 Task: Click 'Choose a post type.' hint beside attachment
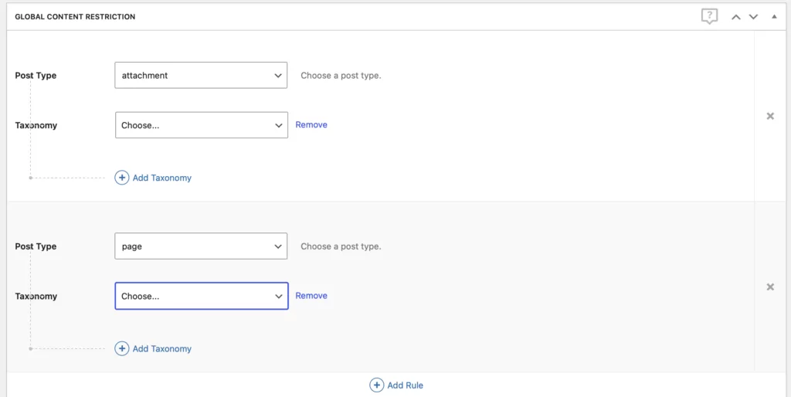(x=341, y=76)
